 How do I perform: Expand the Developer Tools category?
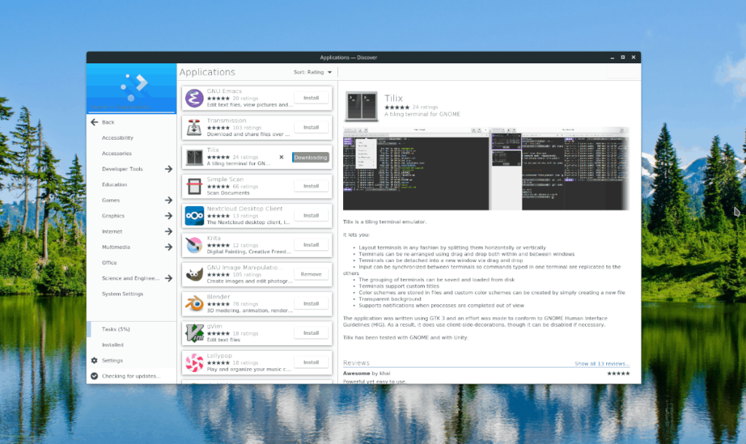[x=123, y=168]
